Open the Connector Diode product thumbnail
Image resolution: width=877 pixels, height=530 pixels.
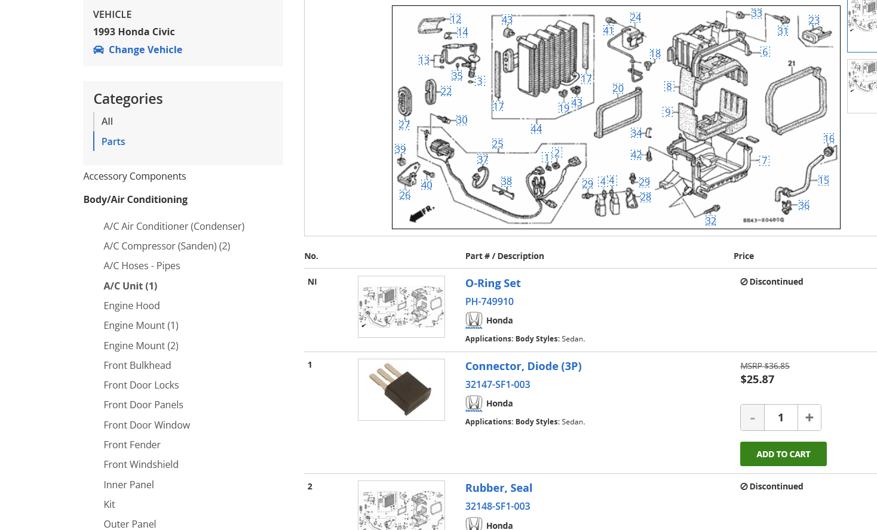coord(401,390)
